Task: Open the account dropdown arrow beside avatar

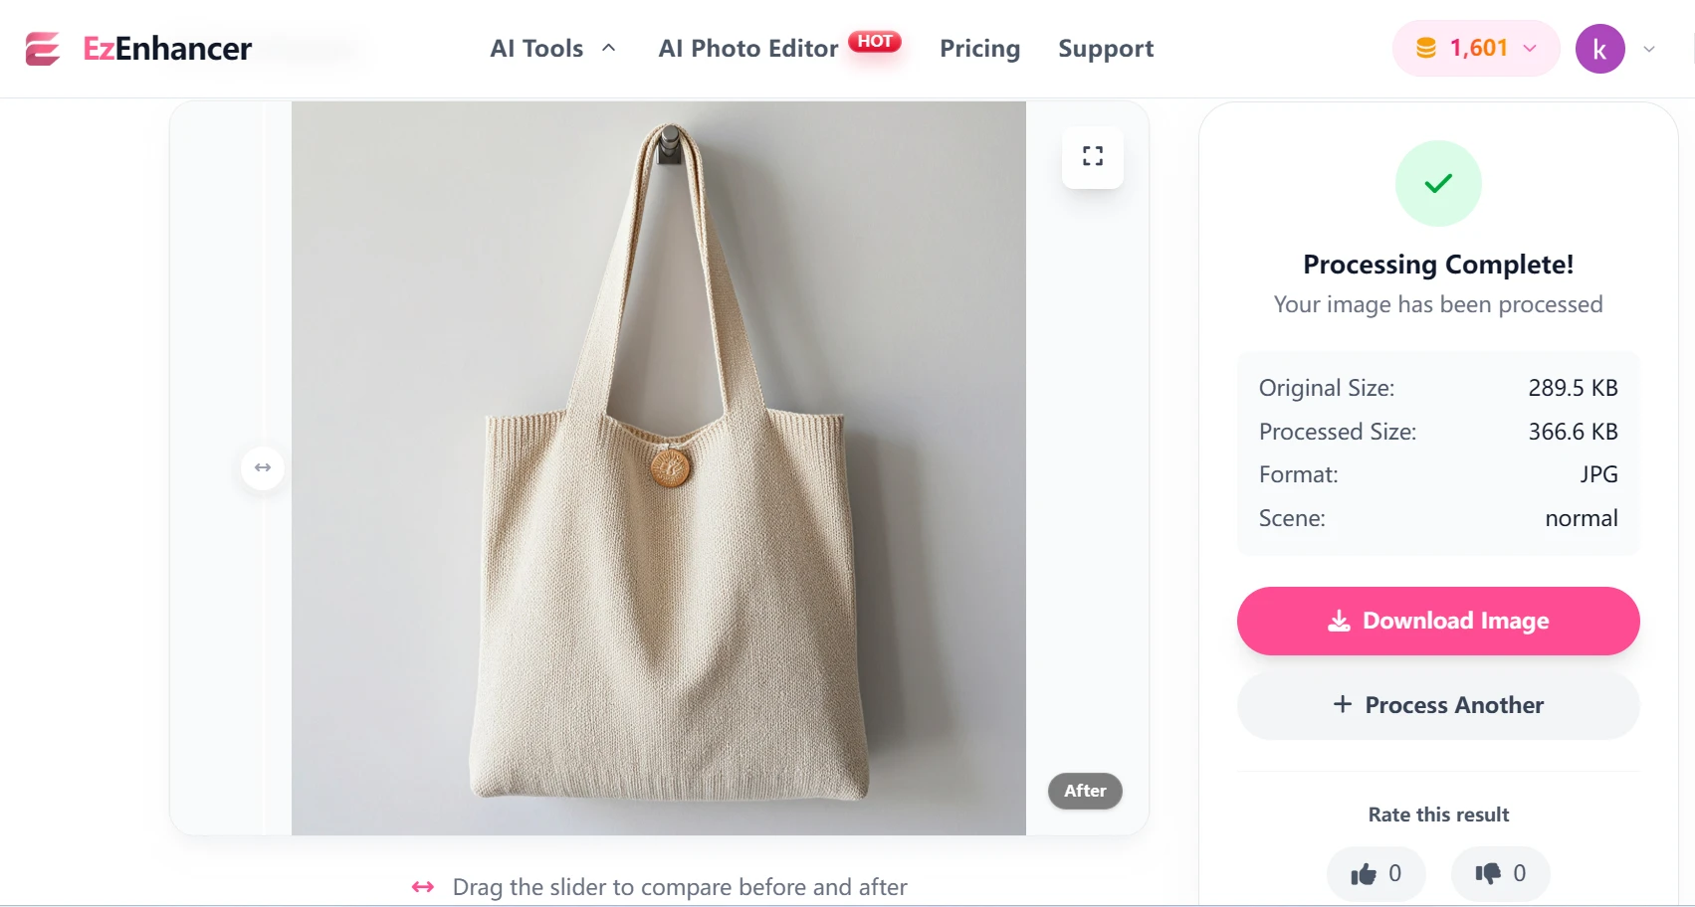Action: 1649,49
